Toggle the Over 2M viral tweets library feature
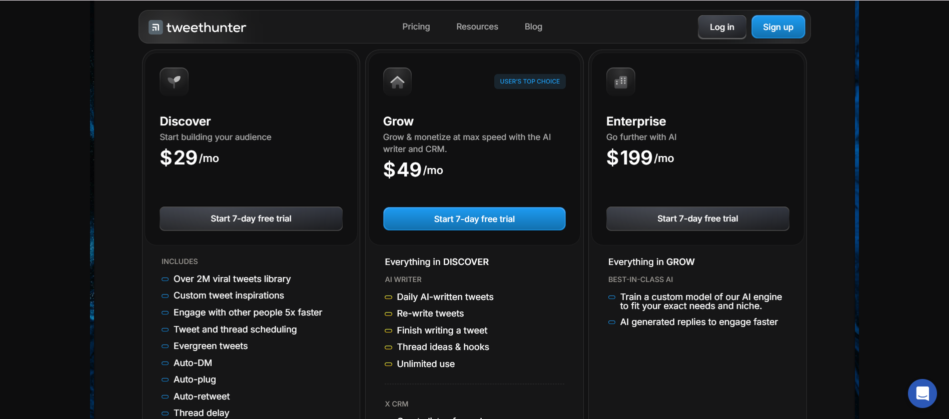The image size is (949, 419). (165, 279)
